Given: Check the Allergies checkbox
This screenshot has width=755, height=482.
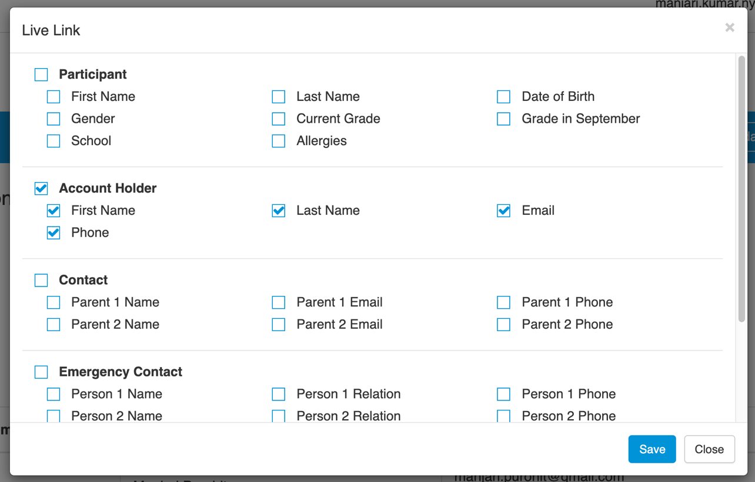Looking at the screenshot, I should pyautogui.click(x=279, y=141).
